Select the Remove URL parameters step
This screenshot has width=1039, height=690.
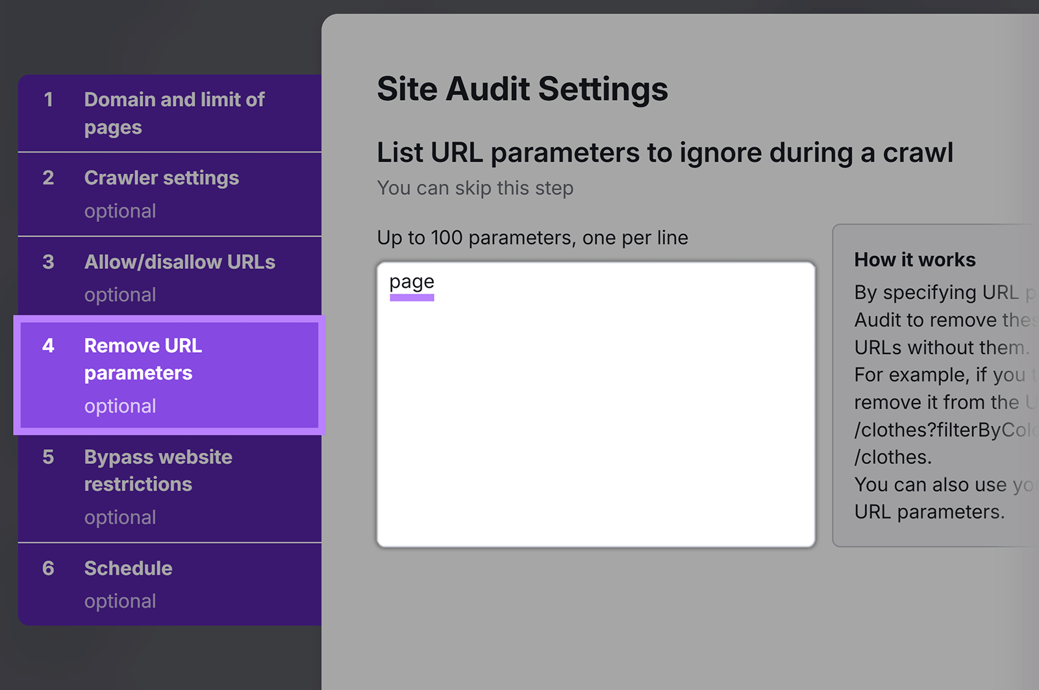(x=143, y=359)
